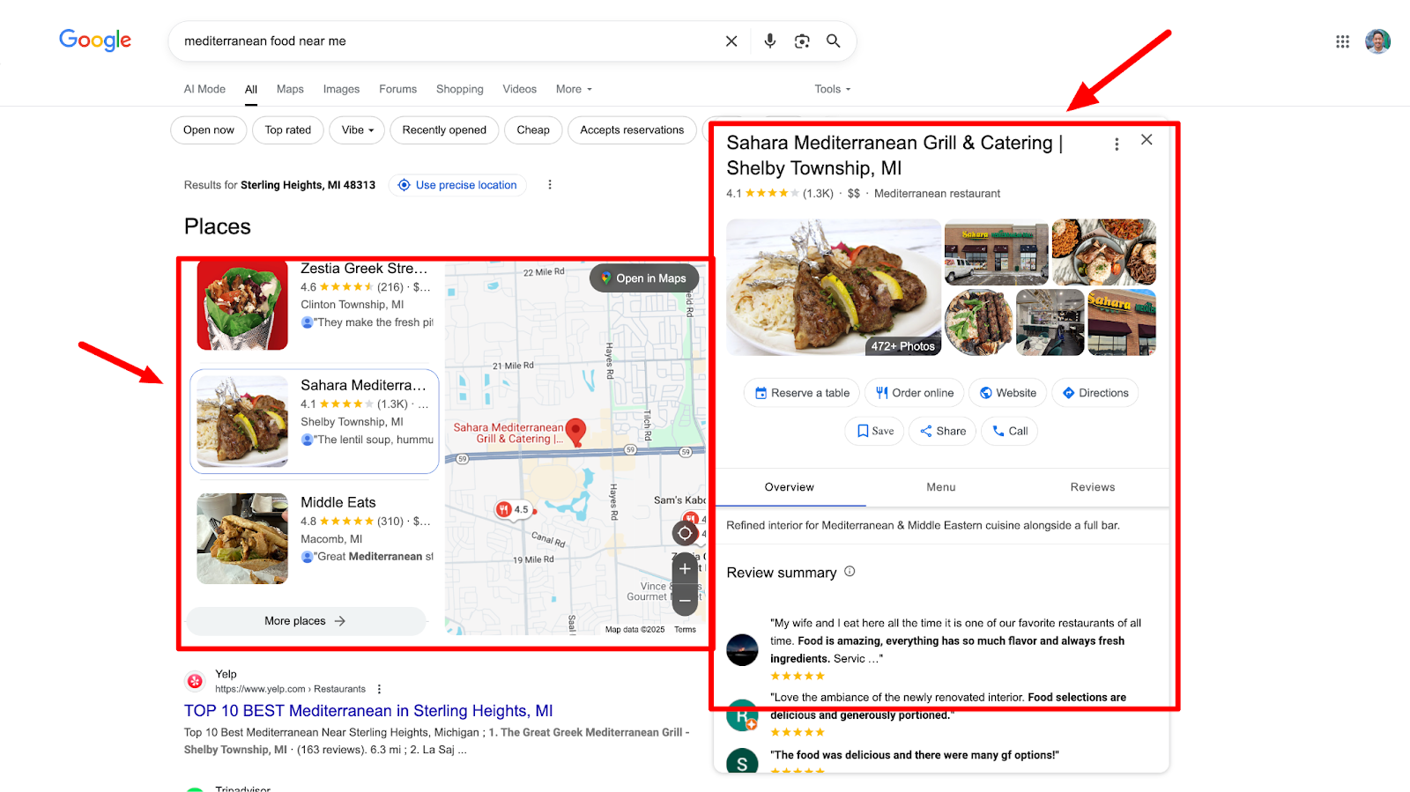Open the Tools dropdown
This screenshot has height=792, width=1410.
pos(833,89)
